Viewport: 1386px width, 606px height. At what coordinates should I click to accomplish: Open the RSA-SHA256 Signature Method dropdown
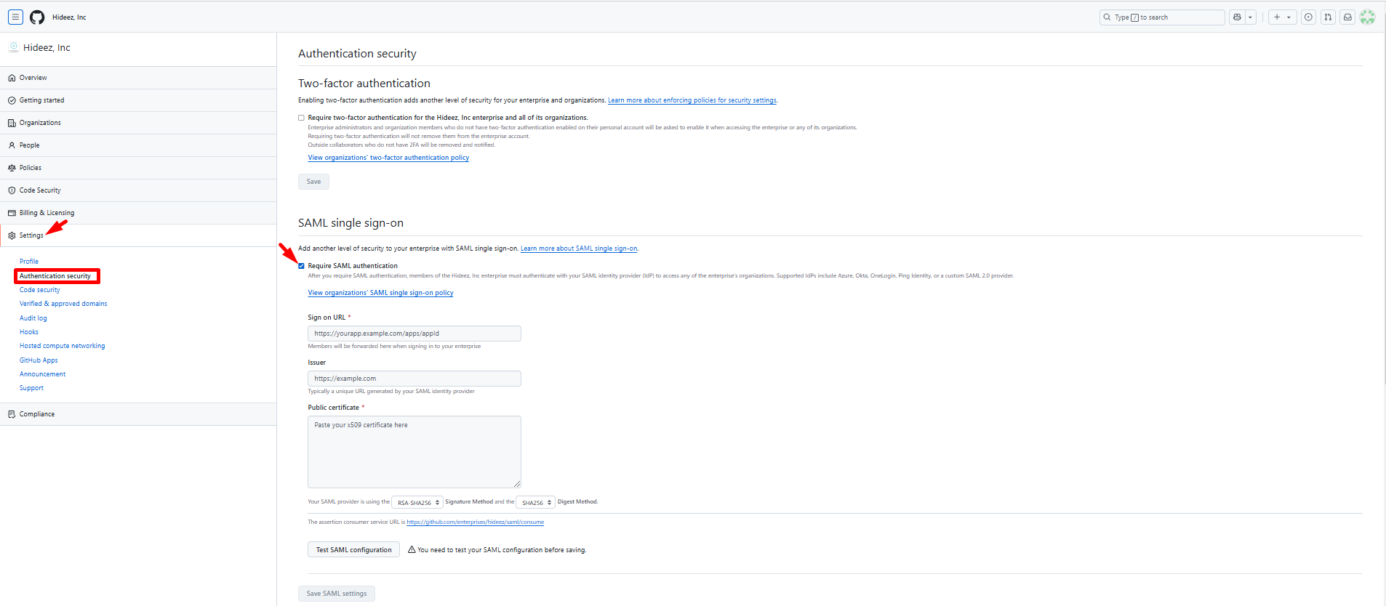tap(417, 502)
